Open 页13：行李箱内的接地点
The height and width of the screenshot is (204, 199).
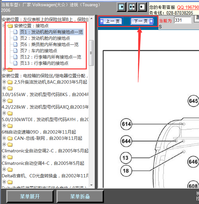click(44, 63)
